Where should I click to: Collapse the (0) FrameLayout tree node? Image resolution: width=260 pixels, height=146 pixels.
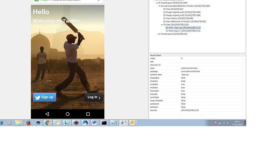[x=156, y=3]
